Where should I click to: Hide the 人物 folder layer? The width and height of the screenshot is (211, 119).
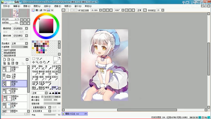point(4,75)
